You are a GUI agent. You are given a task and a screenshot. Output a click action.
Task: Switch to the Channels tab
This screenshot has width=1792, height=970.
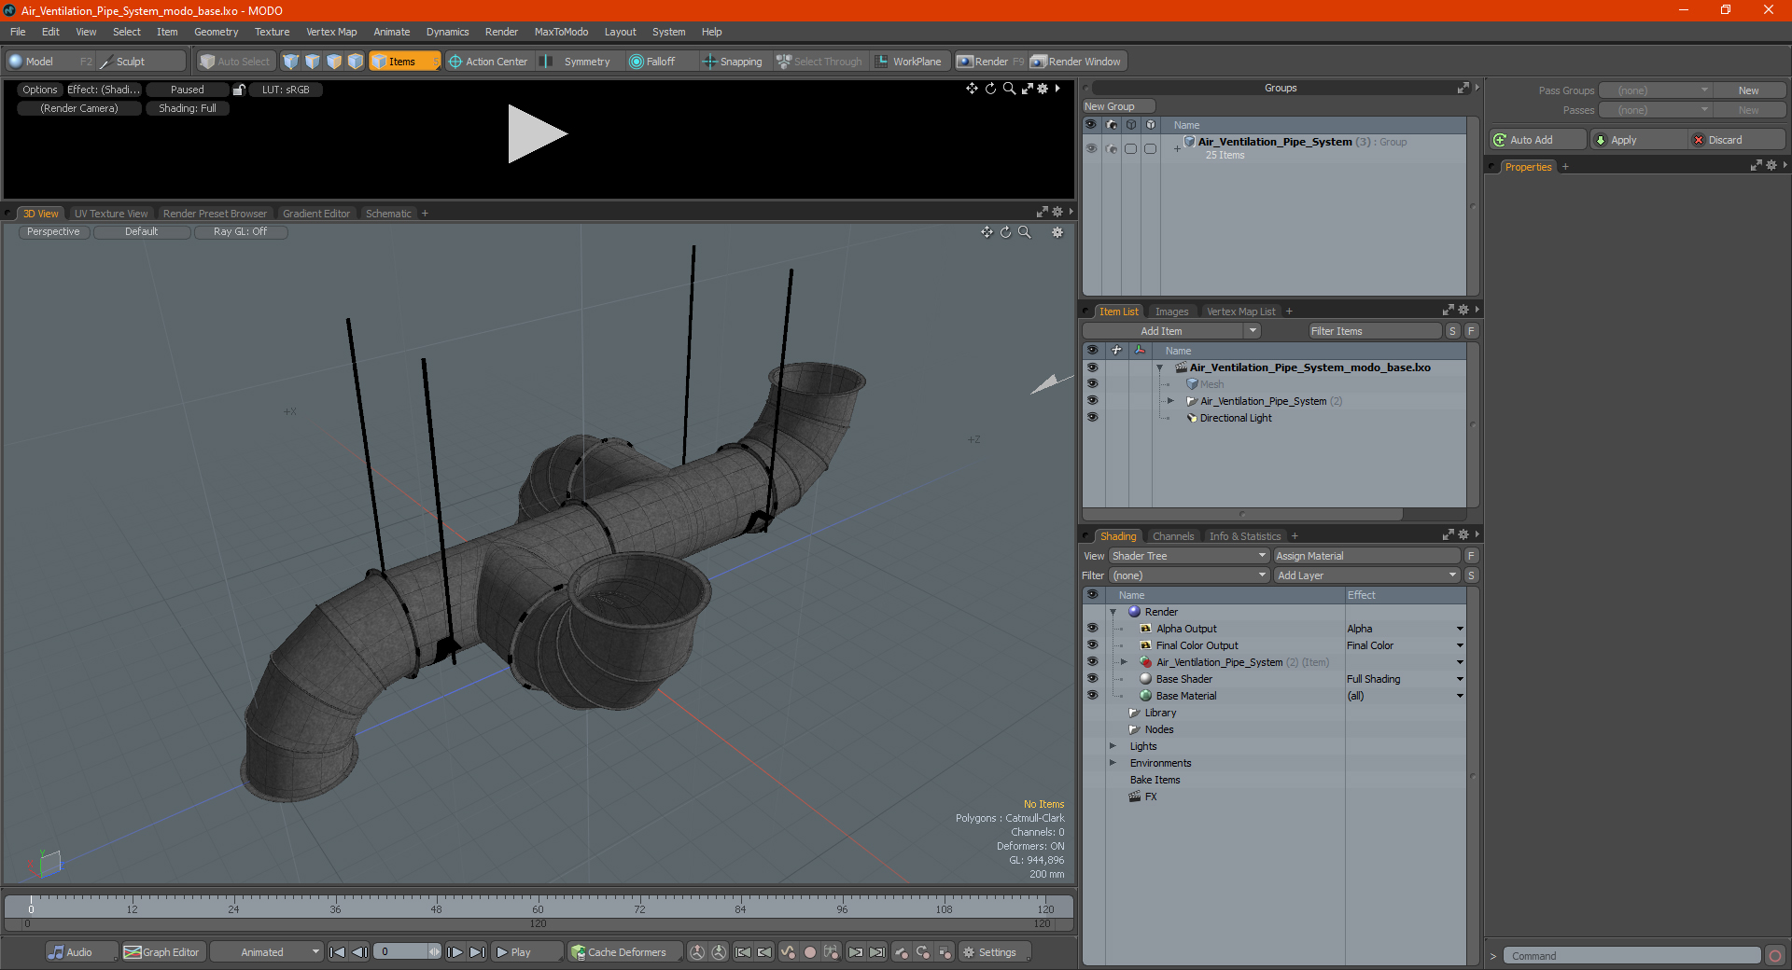coord(1173,536)
